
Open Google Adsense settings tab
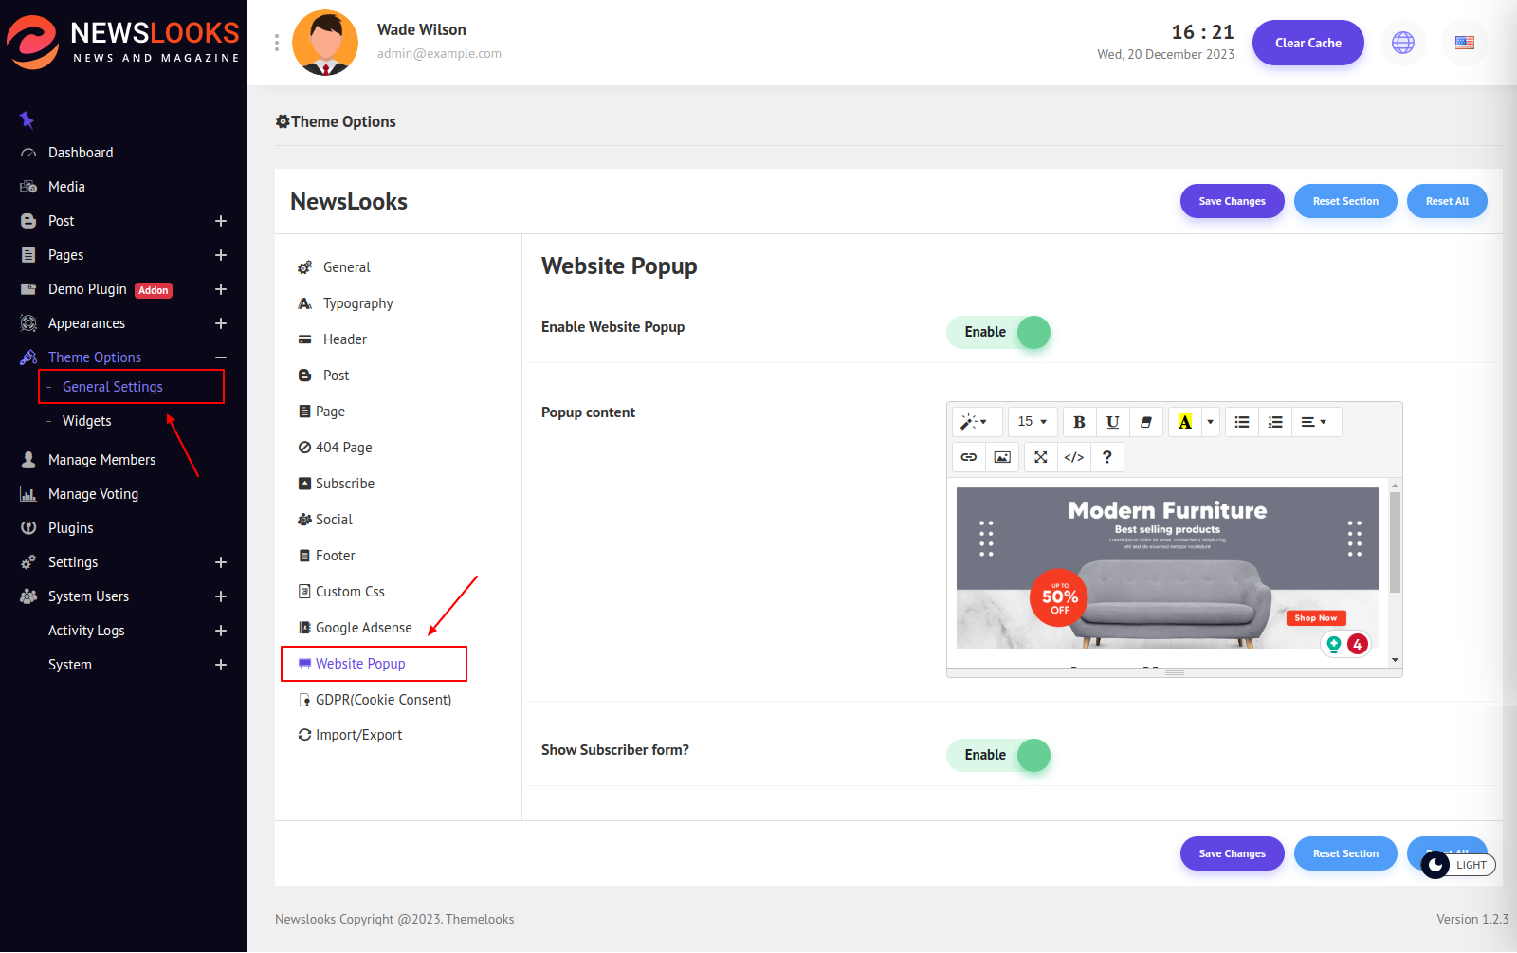(x=363, y=628)
